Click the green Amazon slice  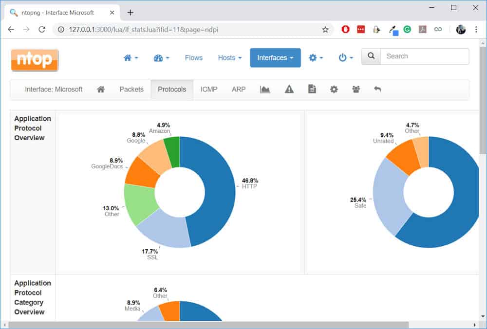point(173,151)
